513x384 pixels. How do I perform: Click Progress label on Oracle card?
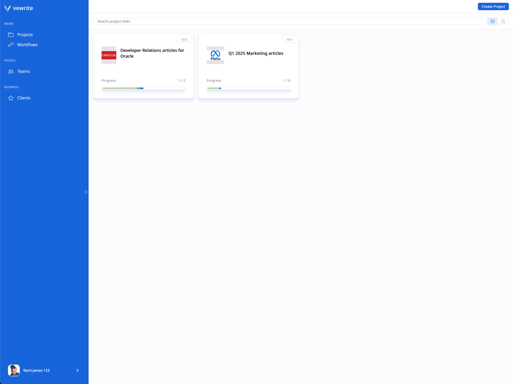pyautogui.click(x=109, y=81)
